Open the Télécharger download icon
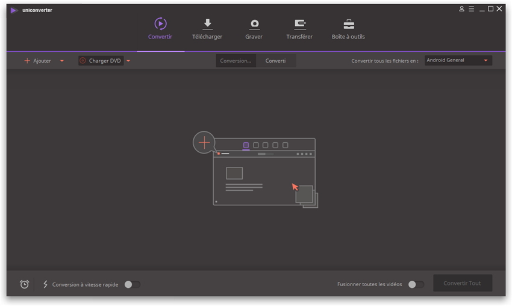The image size is (512, 306). pos(207,24)
